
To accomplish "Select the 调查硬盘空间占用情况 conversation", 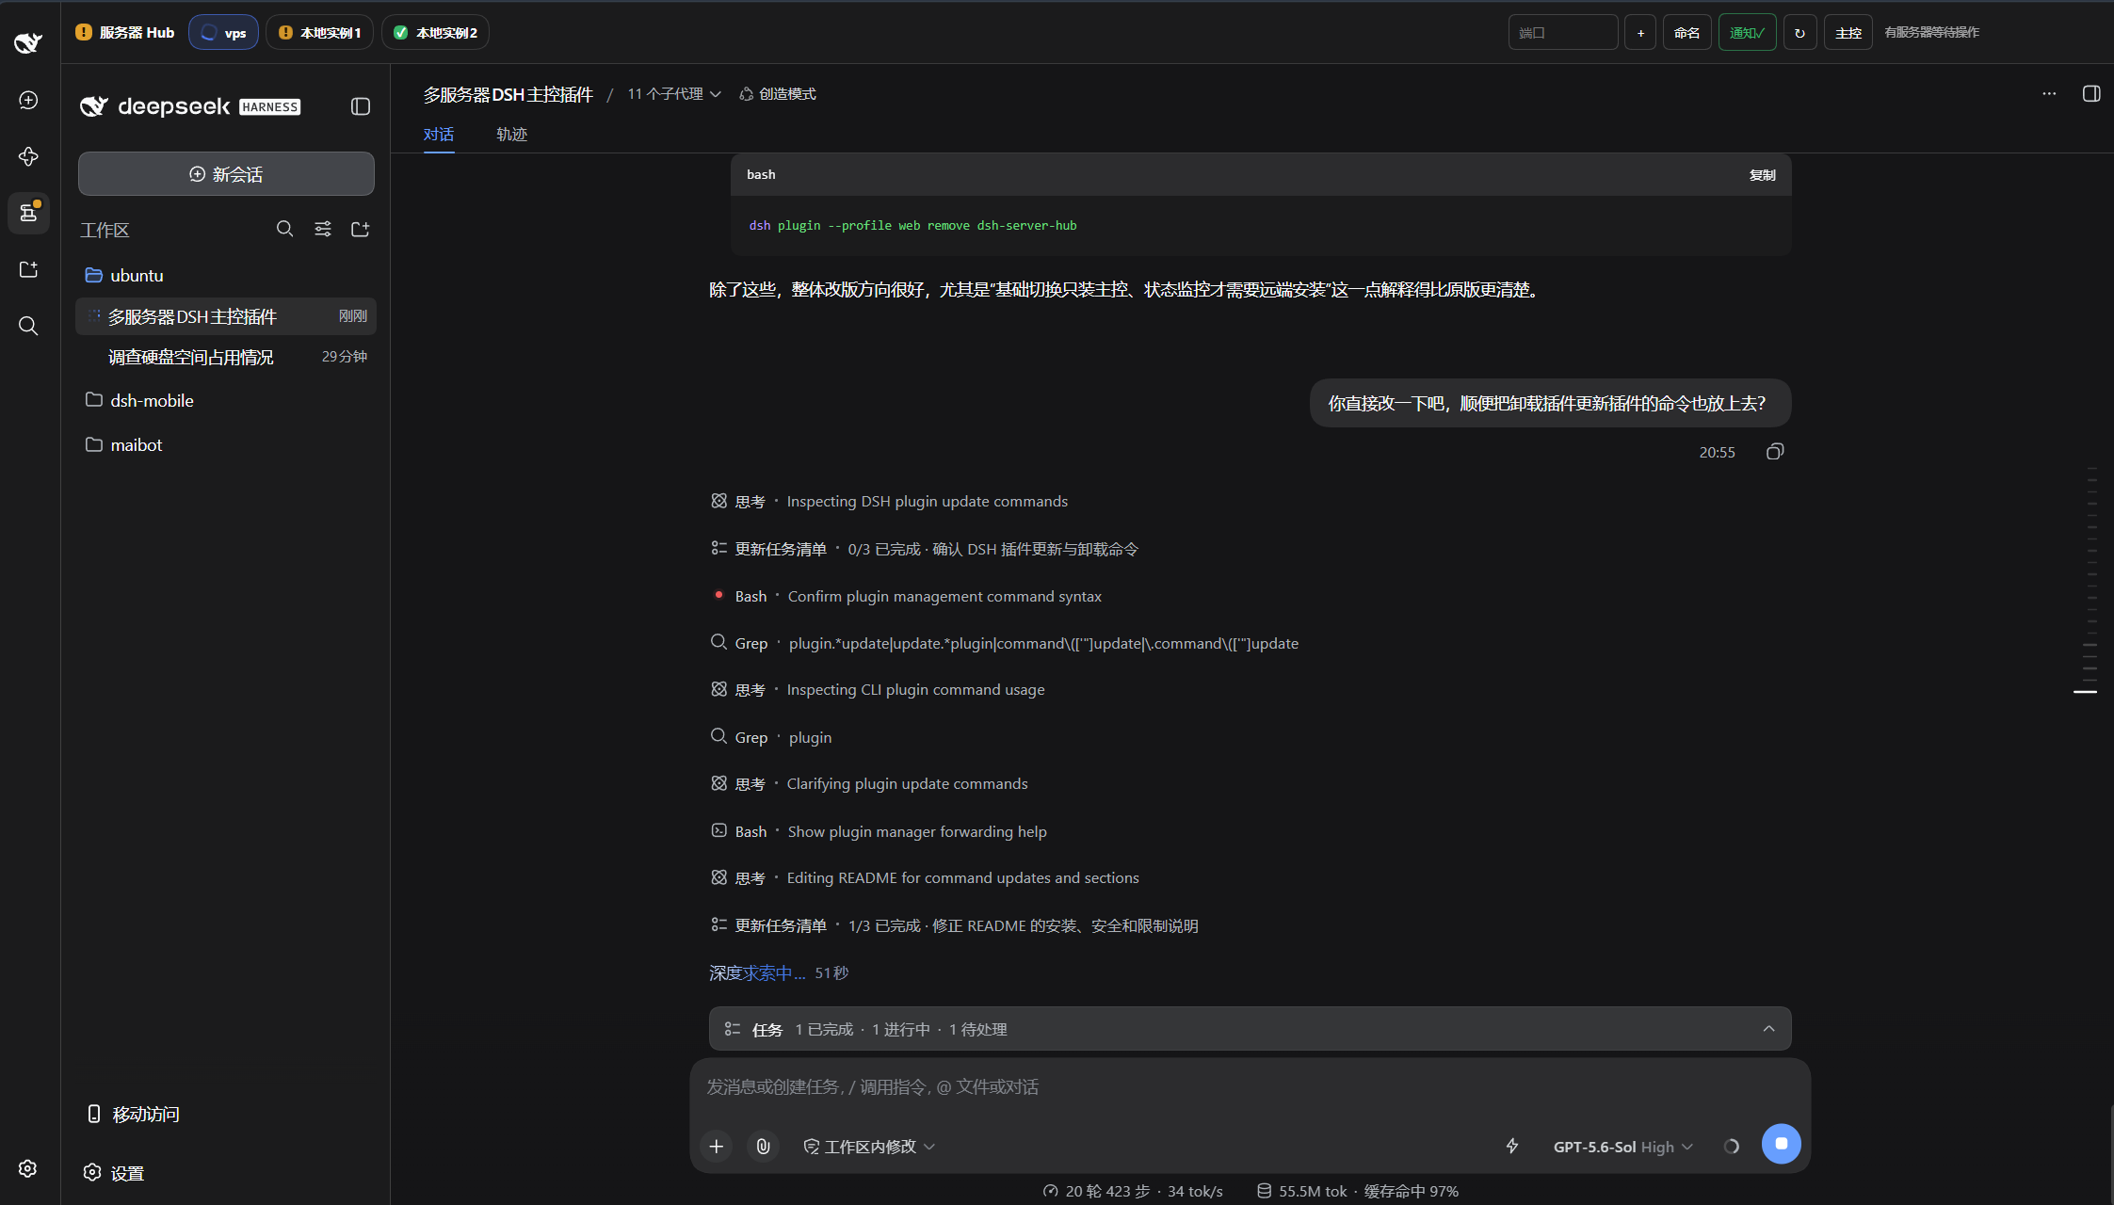I will [x=226, y=357].
